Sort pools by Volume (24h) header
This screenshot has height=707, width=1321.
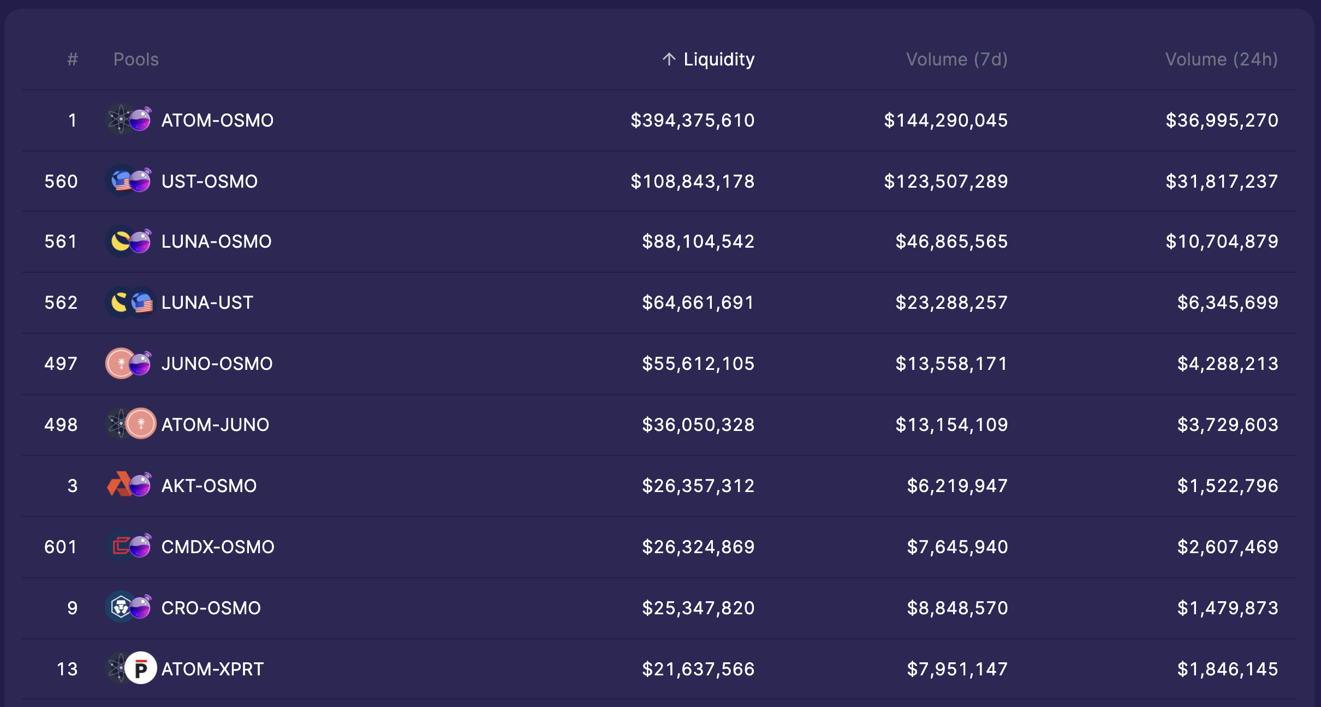tap(1222, 59)
